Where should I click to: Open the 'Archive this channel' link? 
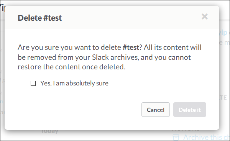point(207,137)
